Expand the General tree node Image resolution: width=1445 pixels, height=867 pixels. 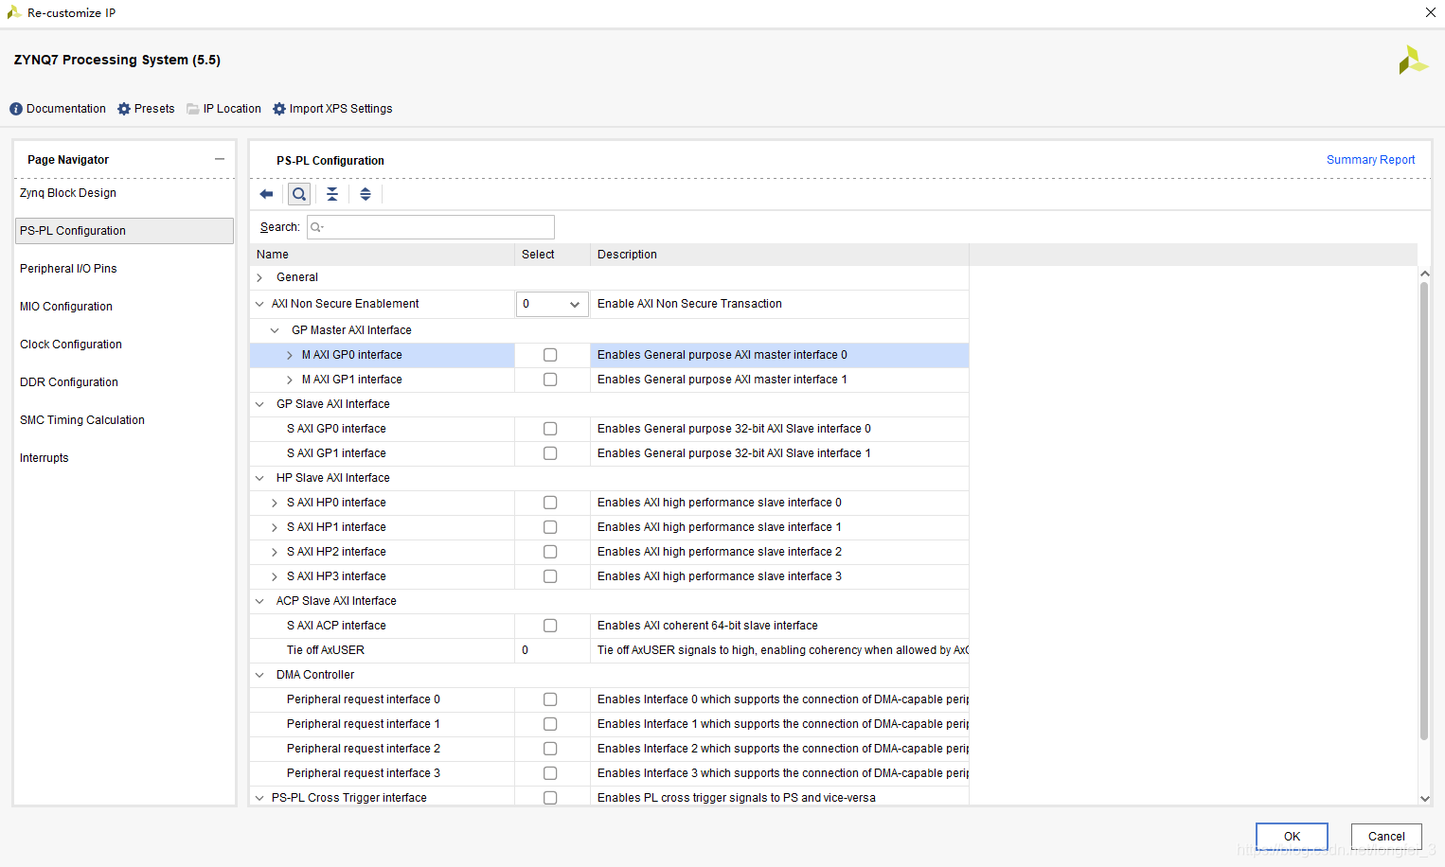[x=259, y=277]
